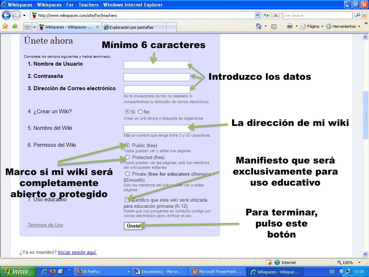Check the educational use certification box
The height and width of the screenshot is (277, 369).
tap(127, 200)
